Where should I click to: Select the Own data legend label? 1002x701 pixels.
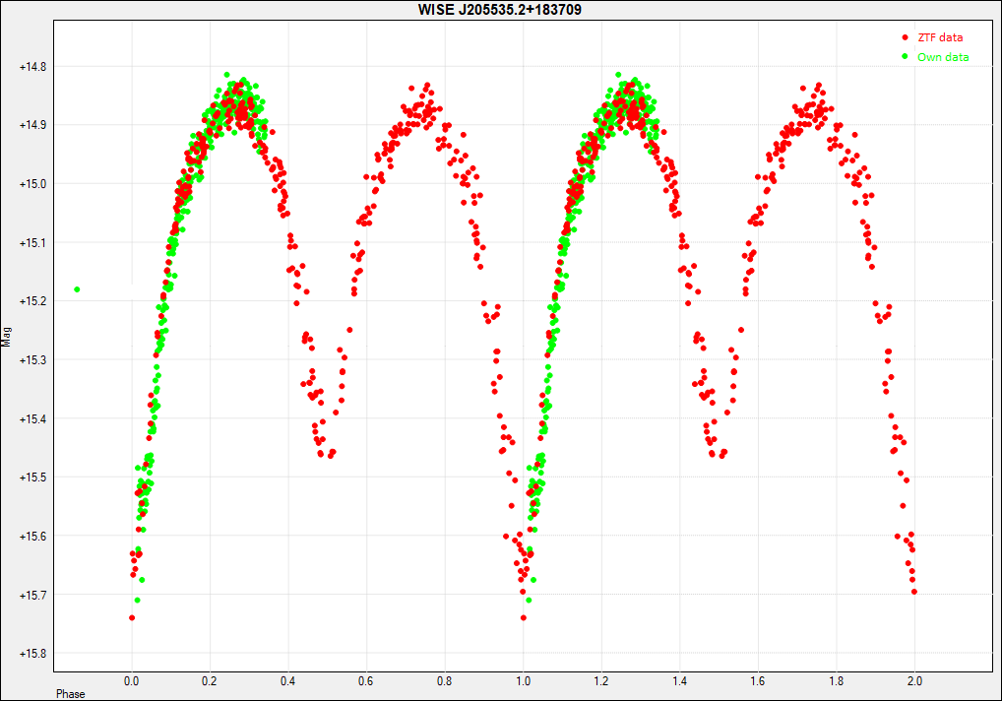943,57
